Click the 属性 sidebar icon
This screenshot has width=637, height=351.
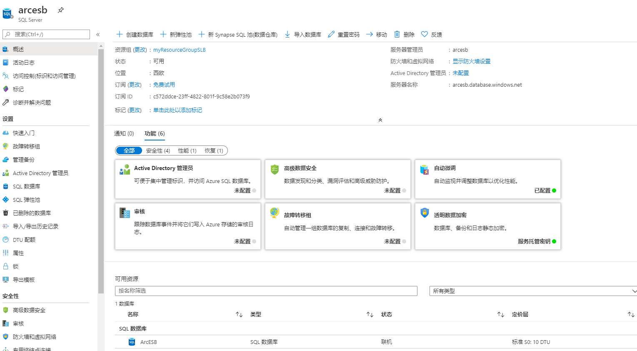tap(5, 253)
